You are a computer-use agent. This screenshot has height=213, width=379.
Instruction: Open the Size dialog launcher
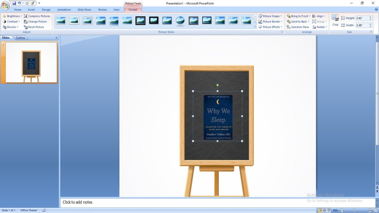[x=372, y=32]
